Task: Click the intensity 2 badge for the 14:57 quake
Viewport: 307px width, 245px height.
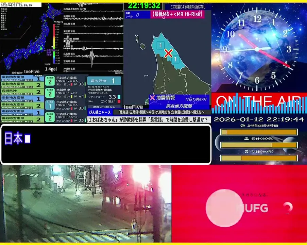Action: coord(50,81)
